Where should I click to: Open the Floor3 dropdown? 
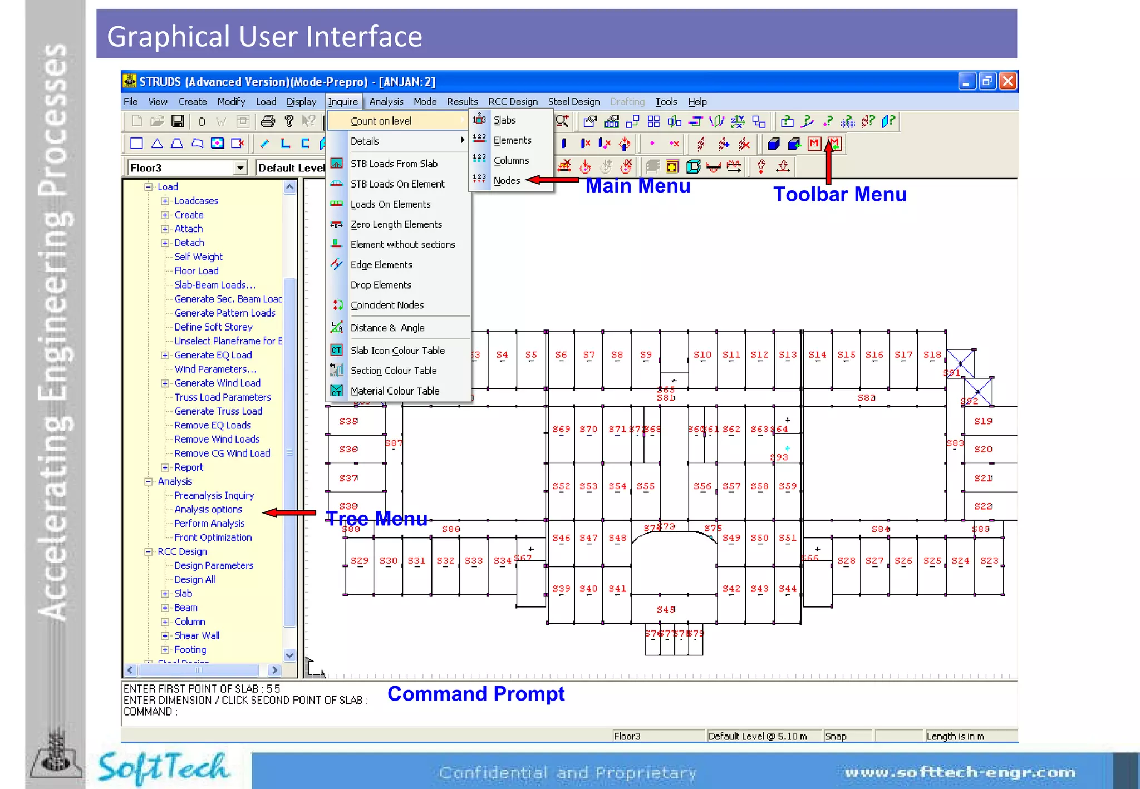(240, 167)
